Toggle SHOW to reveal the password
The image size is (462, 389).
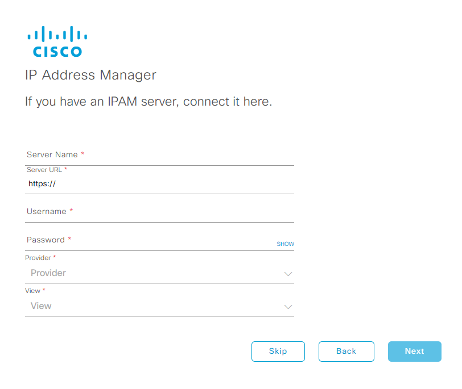285,244
